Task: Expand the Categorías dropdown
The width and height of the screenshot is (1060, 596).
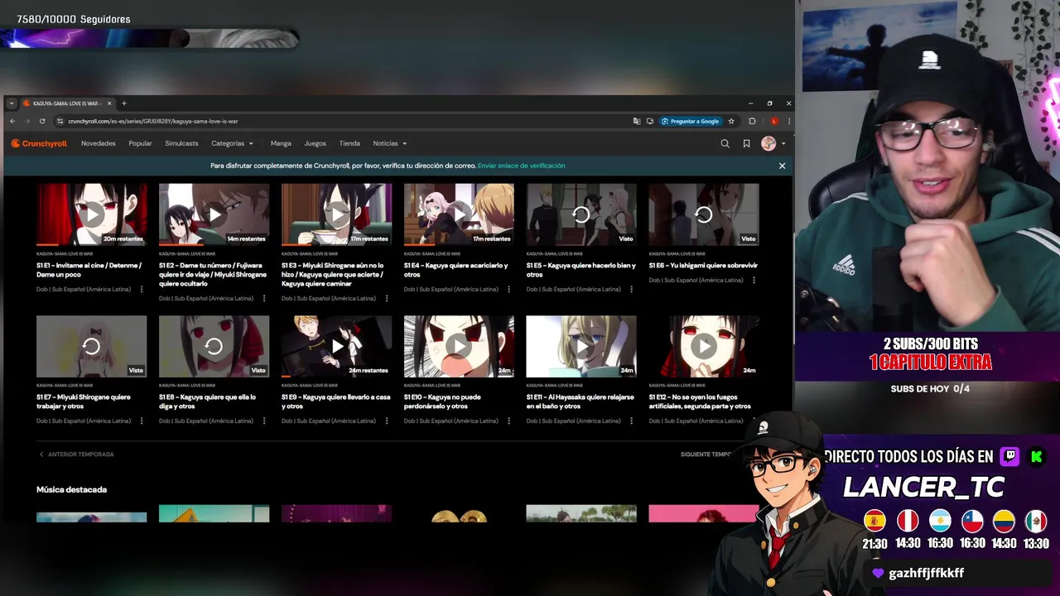Action: coord(232,143)
